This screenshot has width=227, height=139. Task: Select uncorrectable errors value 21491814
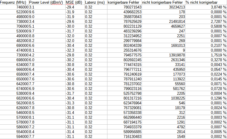click(x=164, y=21)
